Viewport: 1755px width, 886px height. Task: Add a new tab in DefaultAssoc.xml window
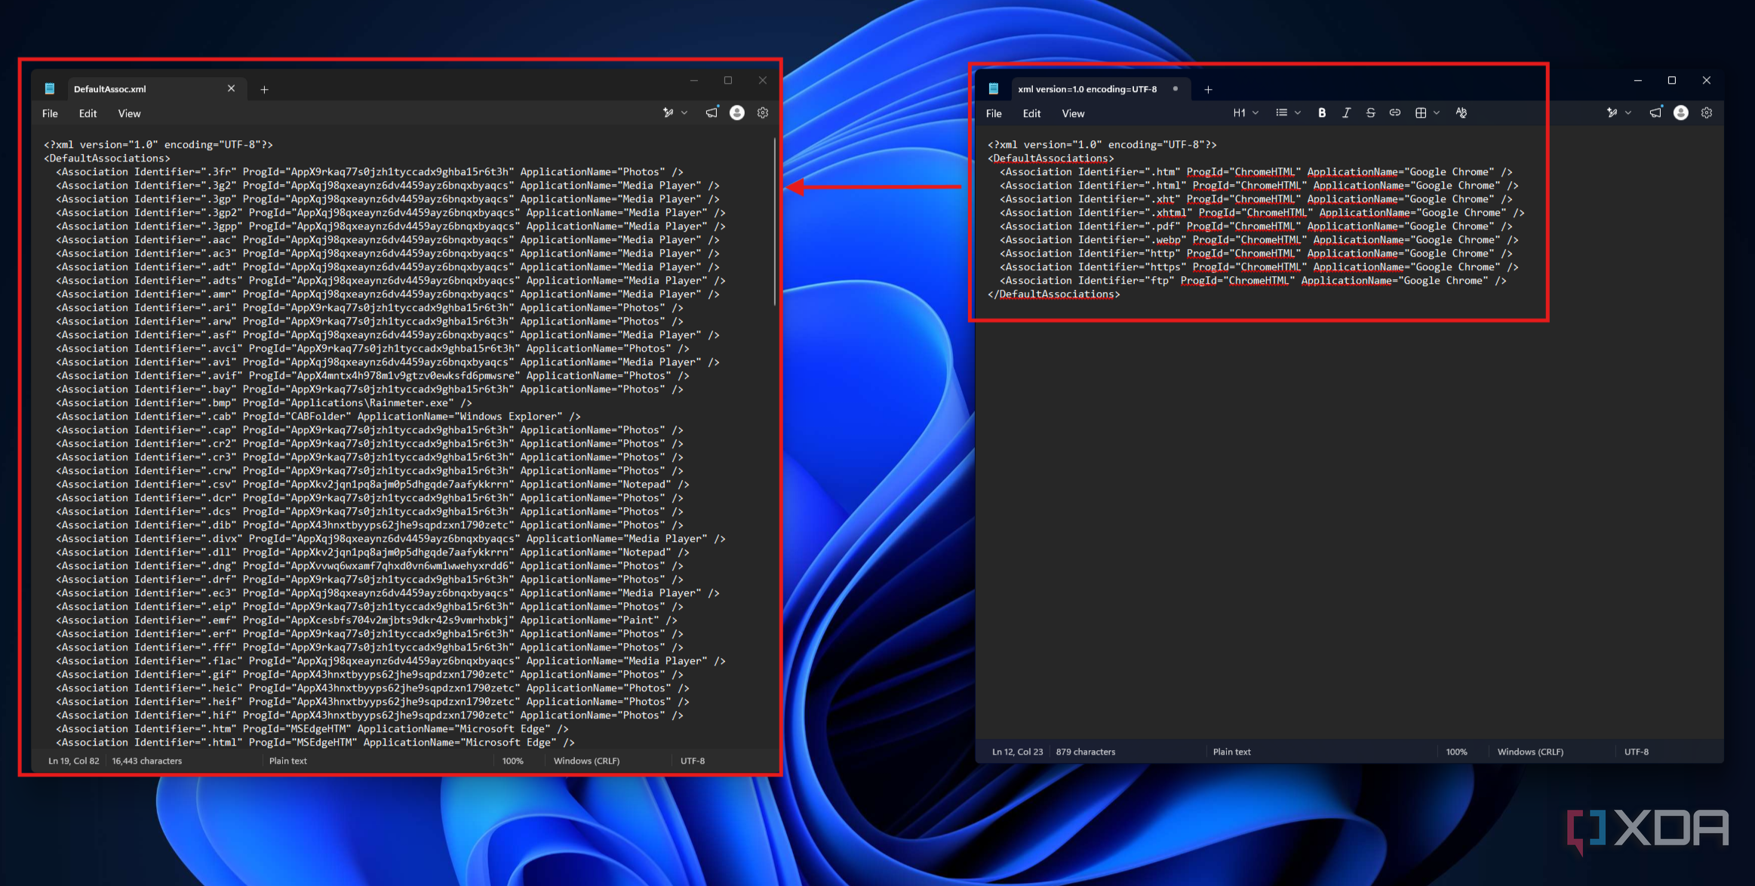(264, 89)
